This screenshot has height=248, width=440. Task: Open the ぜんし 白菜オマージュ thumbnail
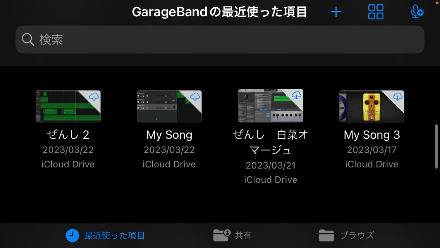(270, 105)
